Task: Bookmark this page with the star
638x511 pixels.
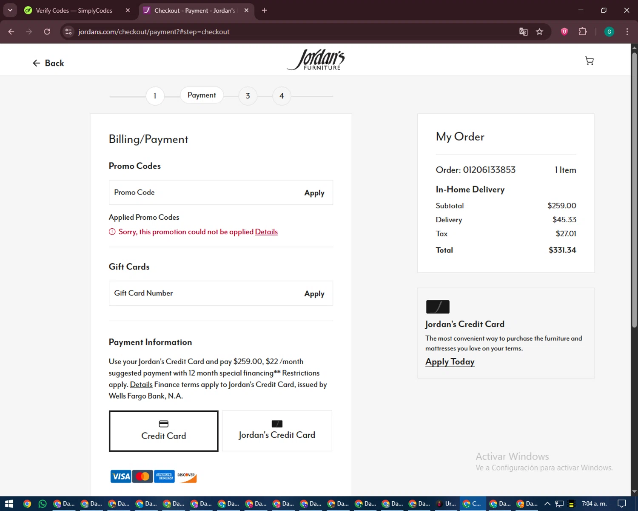Action: [539, 32]
